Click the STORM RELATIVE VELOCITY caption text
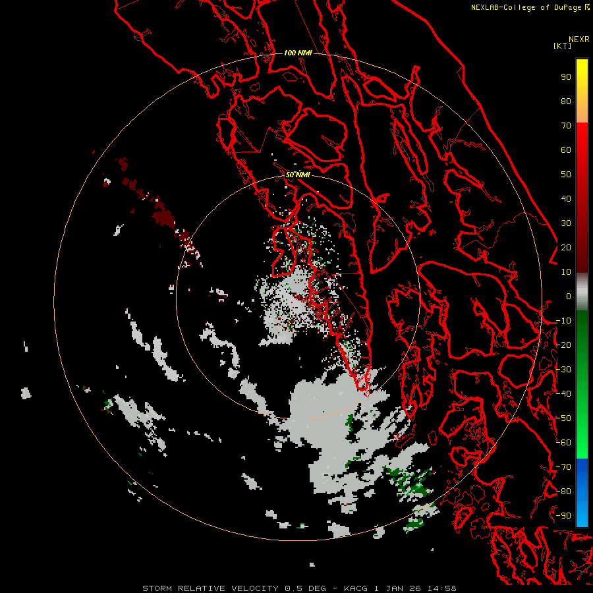593x593 pixels. [x=210, y=588]
